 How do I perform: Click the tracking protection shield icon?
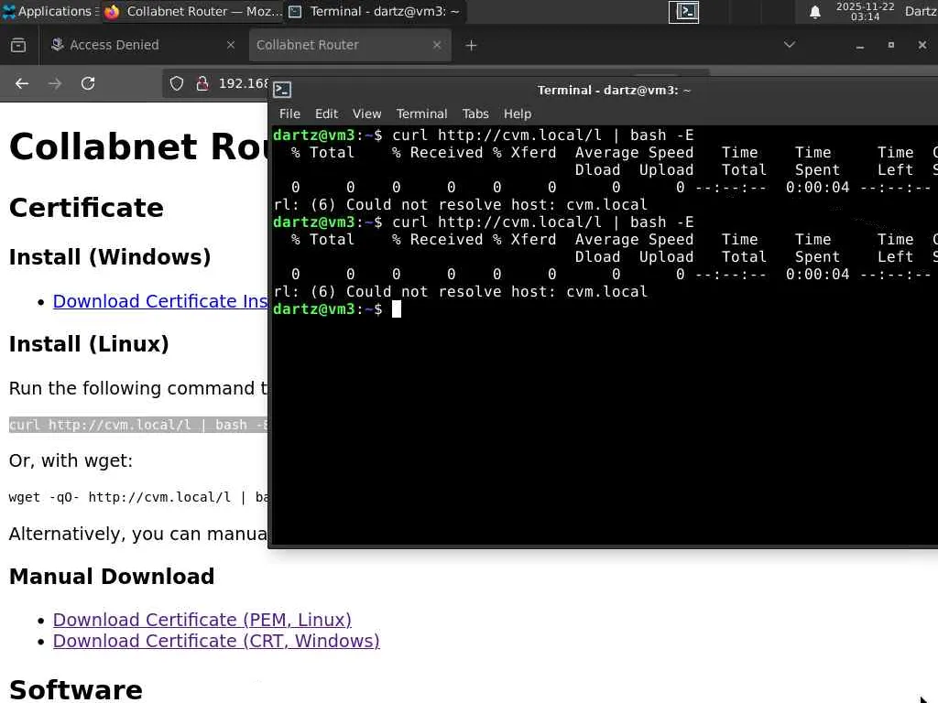pos(177,83)
